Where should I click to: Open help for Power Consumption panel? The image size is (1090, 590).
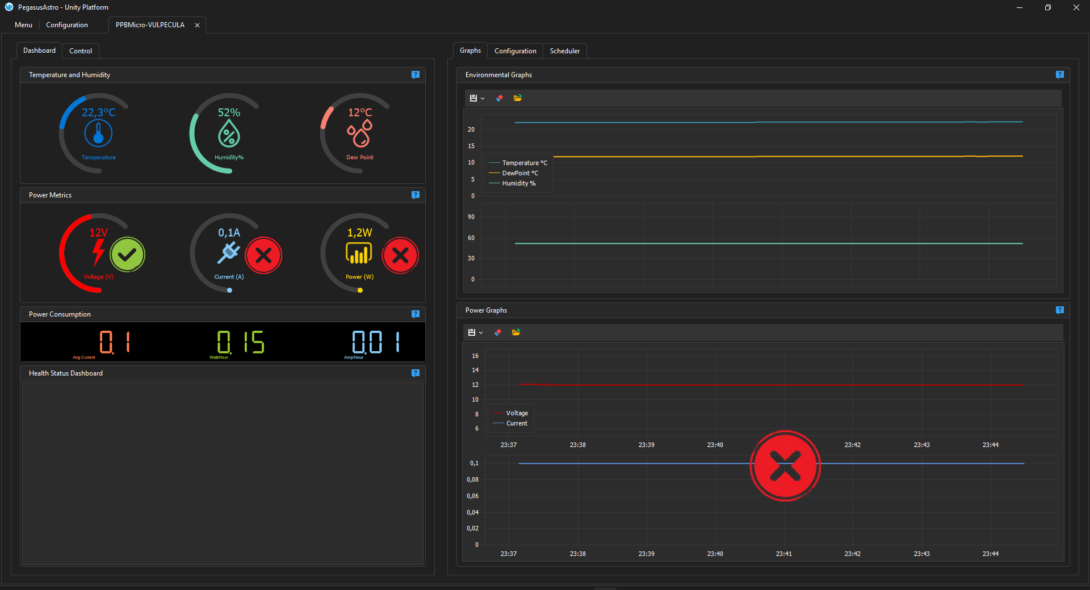[416, 314]
